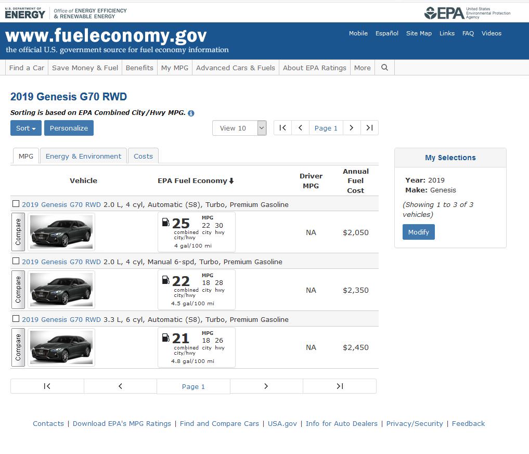Switch to the Costs tab
This screenshot has width=529, height=454.
pyautogui.click(x=143, y=156)
